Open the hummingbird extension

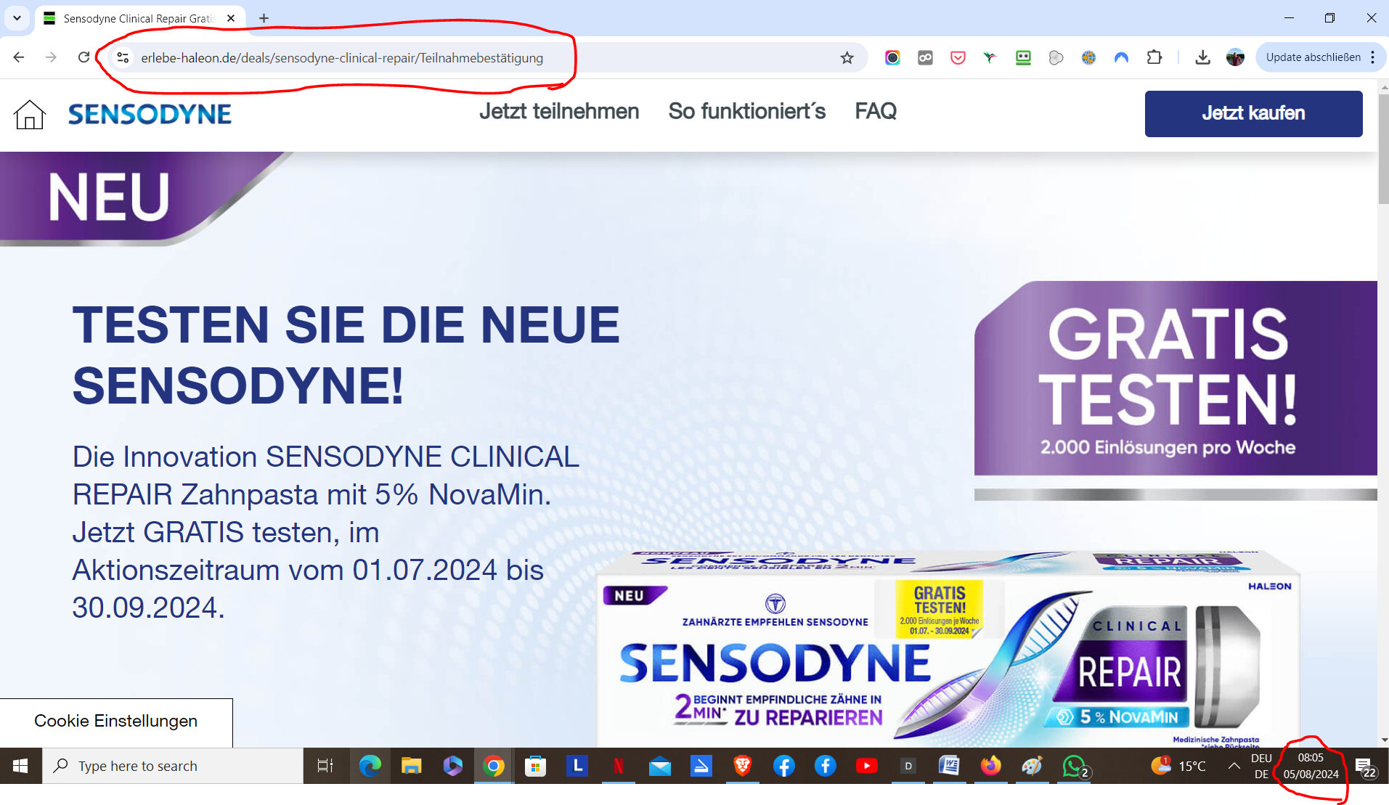click(990, 57)
